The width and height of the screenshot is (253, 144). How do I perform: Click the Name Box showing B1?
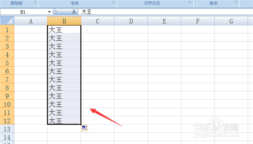(x=24, y=12)
